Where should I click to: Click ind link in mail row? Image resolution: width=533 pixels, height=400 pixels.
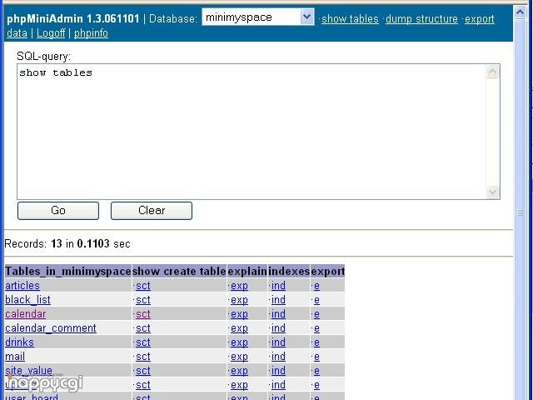[x=278, y=357]
